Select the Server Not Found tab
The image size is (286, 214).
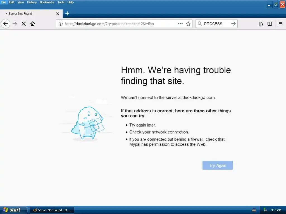[31, 14]
